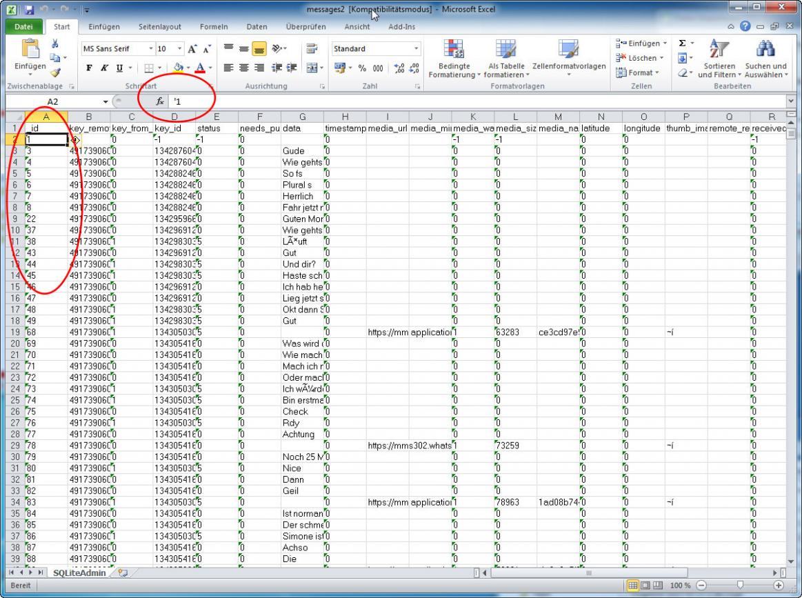Apply cell borders with the border icon
Screen dimensions: 802x598
pyautogui.click(x=149, y=68)
